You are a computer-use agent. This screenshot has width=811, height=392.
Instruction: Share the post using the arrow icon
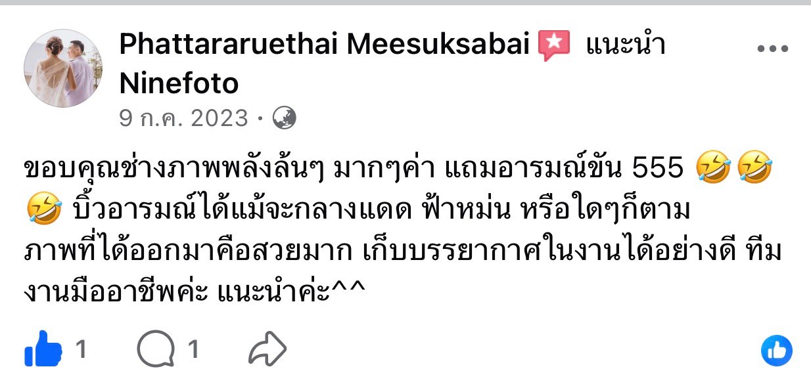click(x=267, y=349)
